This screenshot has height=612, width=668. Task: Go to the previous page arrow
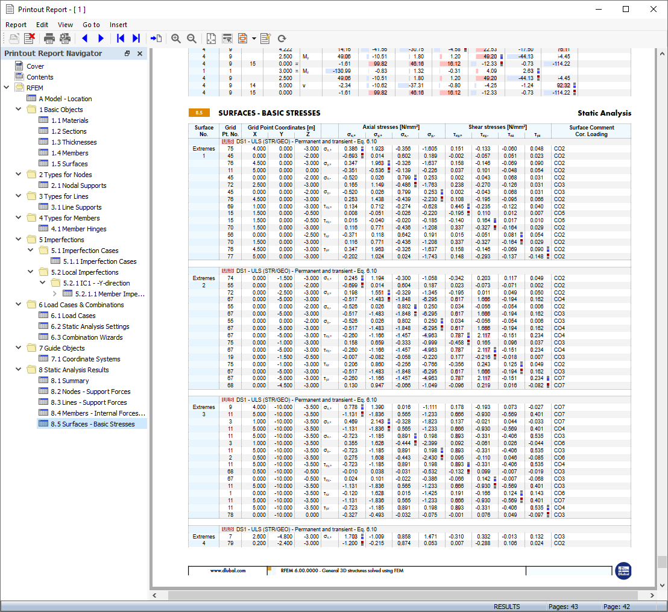84,39
